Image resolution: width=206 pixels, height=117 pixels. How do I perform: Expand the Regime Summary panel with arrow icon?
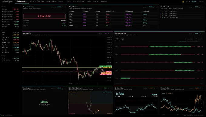[62, 7]
